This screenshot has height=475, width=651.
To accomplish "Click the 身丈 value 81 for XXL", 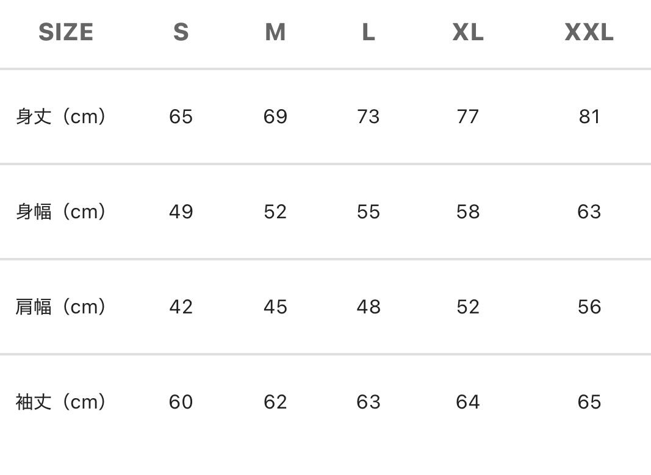I will tap(589, 116).
